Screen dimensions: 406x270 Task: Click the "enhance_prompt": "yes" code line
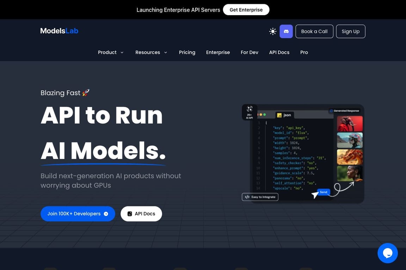pos(295,168)
